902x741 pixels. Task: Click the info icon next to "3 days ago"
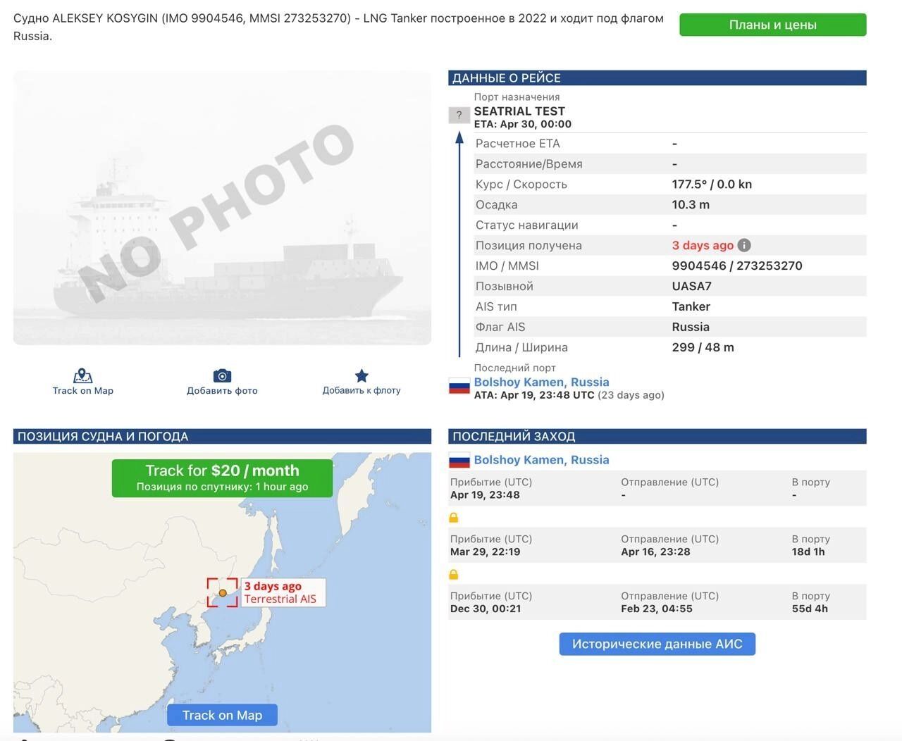pos(744,245)
